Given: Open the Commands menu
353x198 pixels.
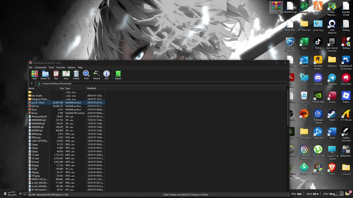Looking at the screenshot, I should click(x=41, y=67).
